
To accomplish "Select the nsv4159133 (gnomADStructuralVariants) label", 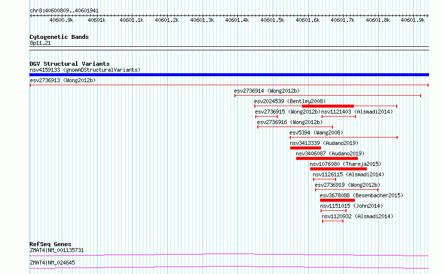I will point(85,70).
